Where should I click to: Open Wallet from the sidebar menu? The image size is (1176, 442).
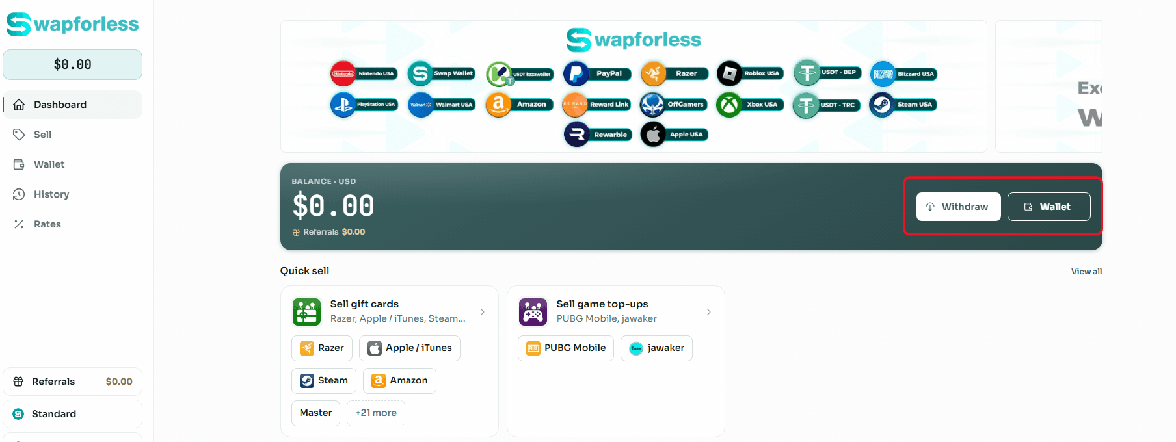(72, 164)
